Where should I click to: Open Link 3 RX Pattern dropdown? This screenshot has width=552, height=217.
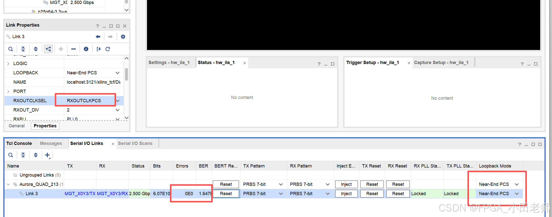(x=328, y=194)
